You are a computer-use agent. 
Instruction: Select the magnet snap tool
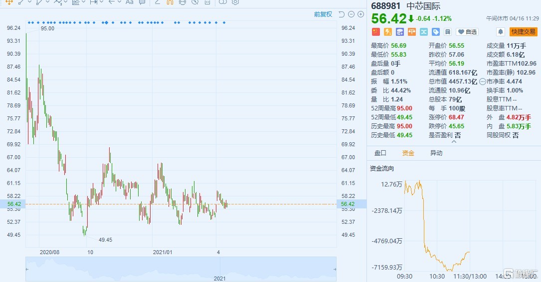tap(170, 2)
